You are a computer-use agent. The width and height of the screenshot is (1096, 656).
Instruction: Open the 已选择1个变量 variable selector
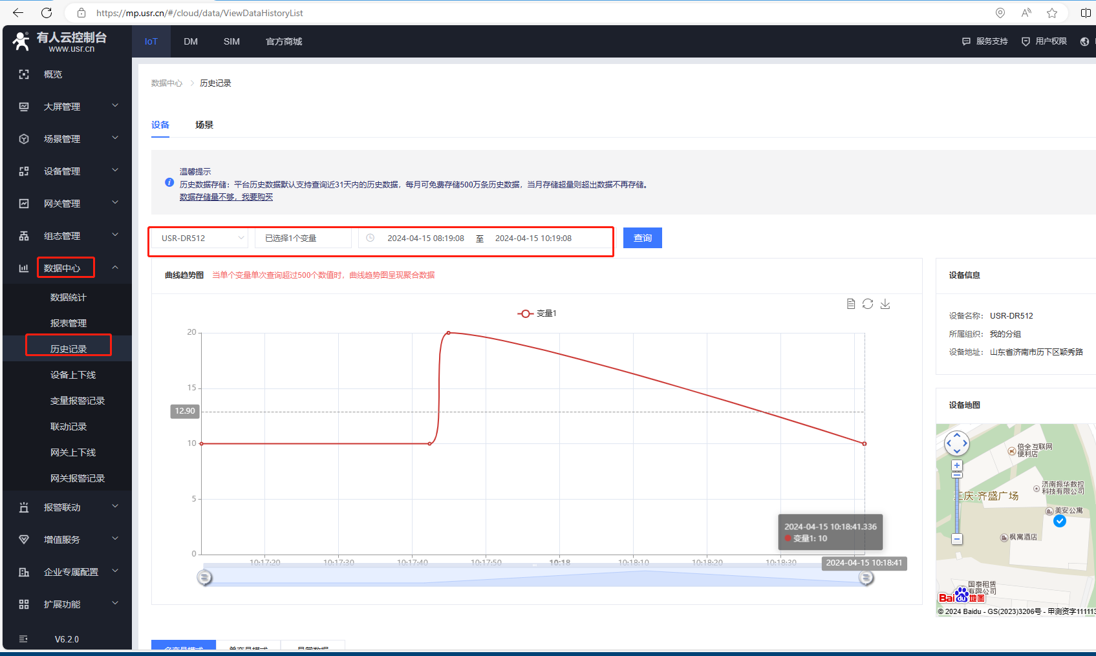pos(303,238)
